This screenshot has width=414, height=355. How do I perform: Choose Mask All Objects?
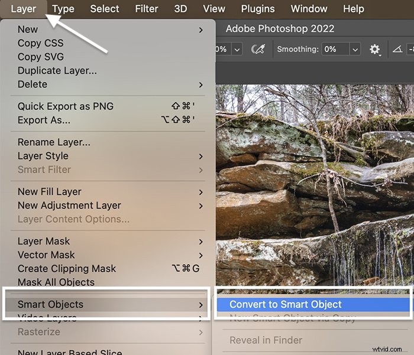pyautogui.click(x=108, y=282)
